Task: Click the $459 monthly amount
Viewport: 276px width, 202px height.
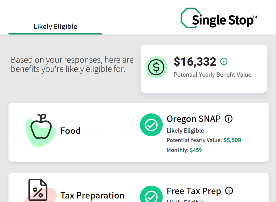Action: (196, 150)
